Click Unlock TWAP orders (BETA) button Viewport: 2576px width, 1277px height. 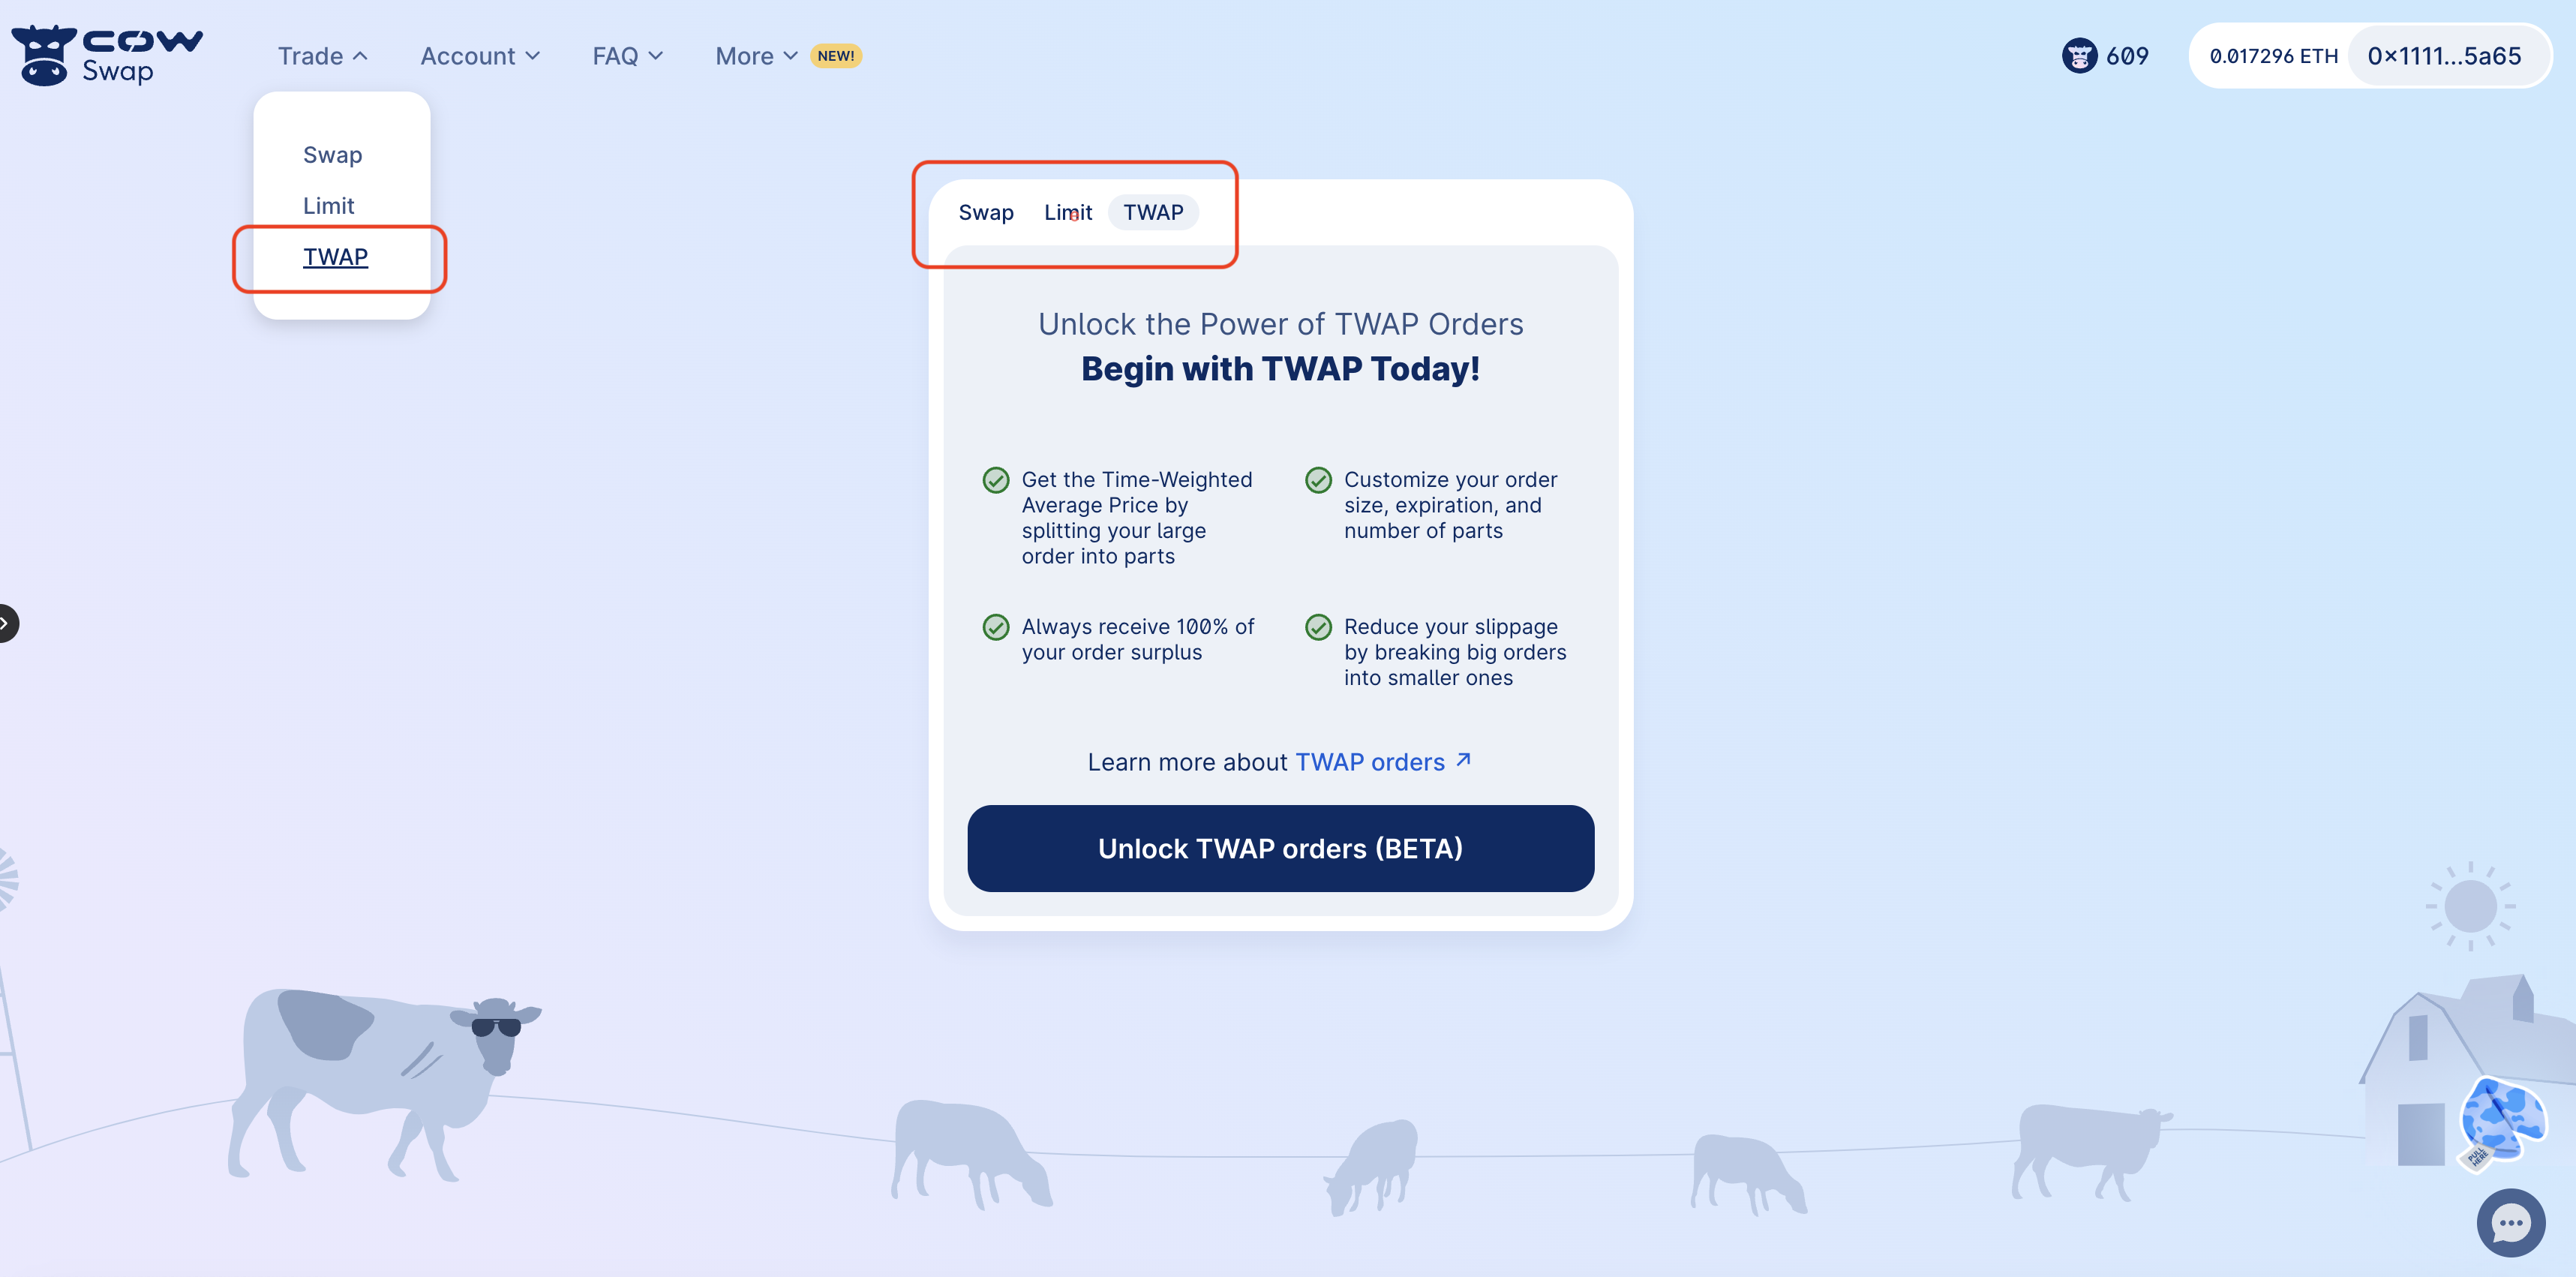pos(1280,848)
